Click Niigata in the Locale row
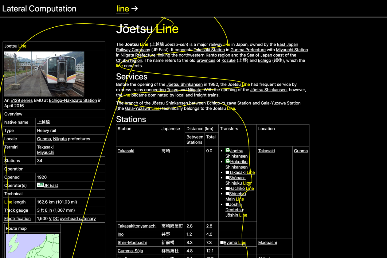Image resolution: width=387 pixels, height=258 pixels. (60, 139)
